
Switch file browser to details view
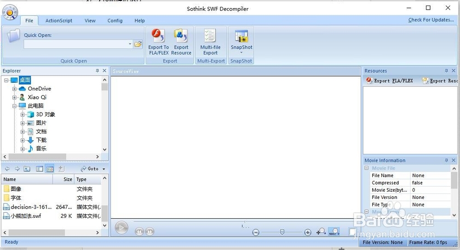tap(50, 169)
